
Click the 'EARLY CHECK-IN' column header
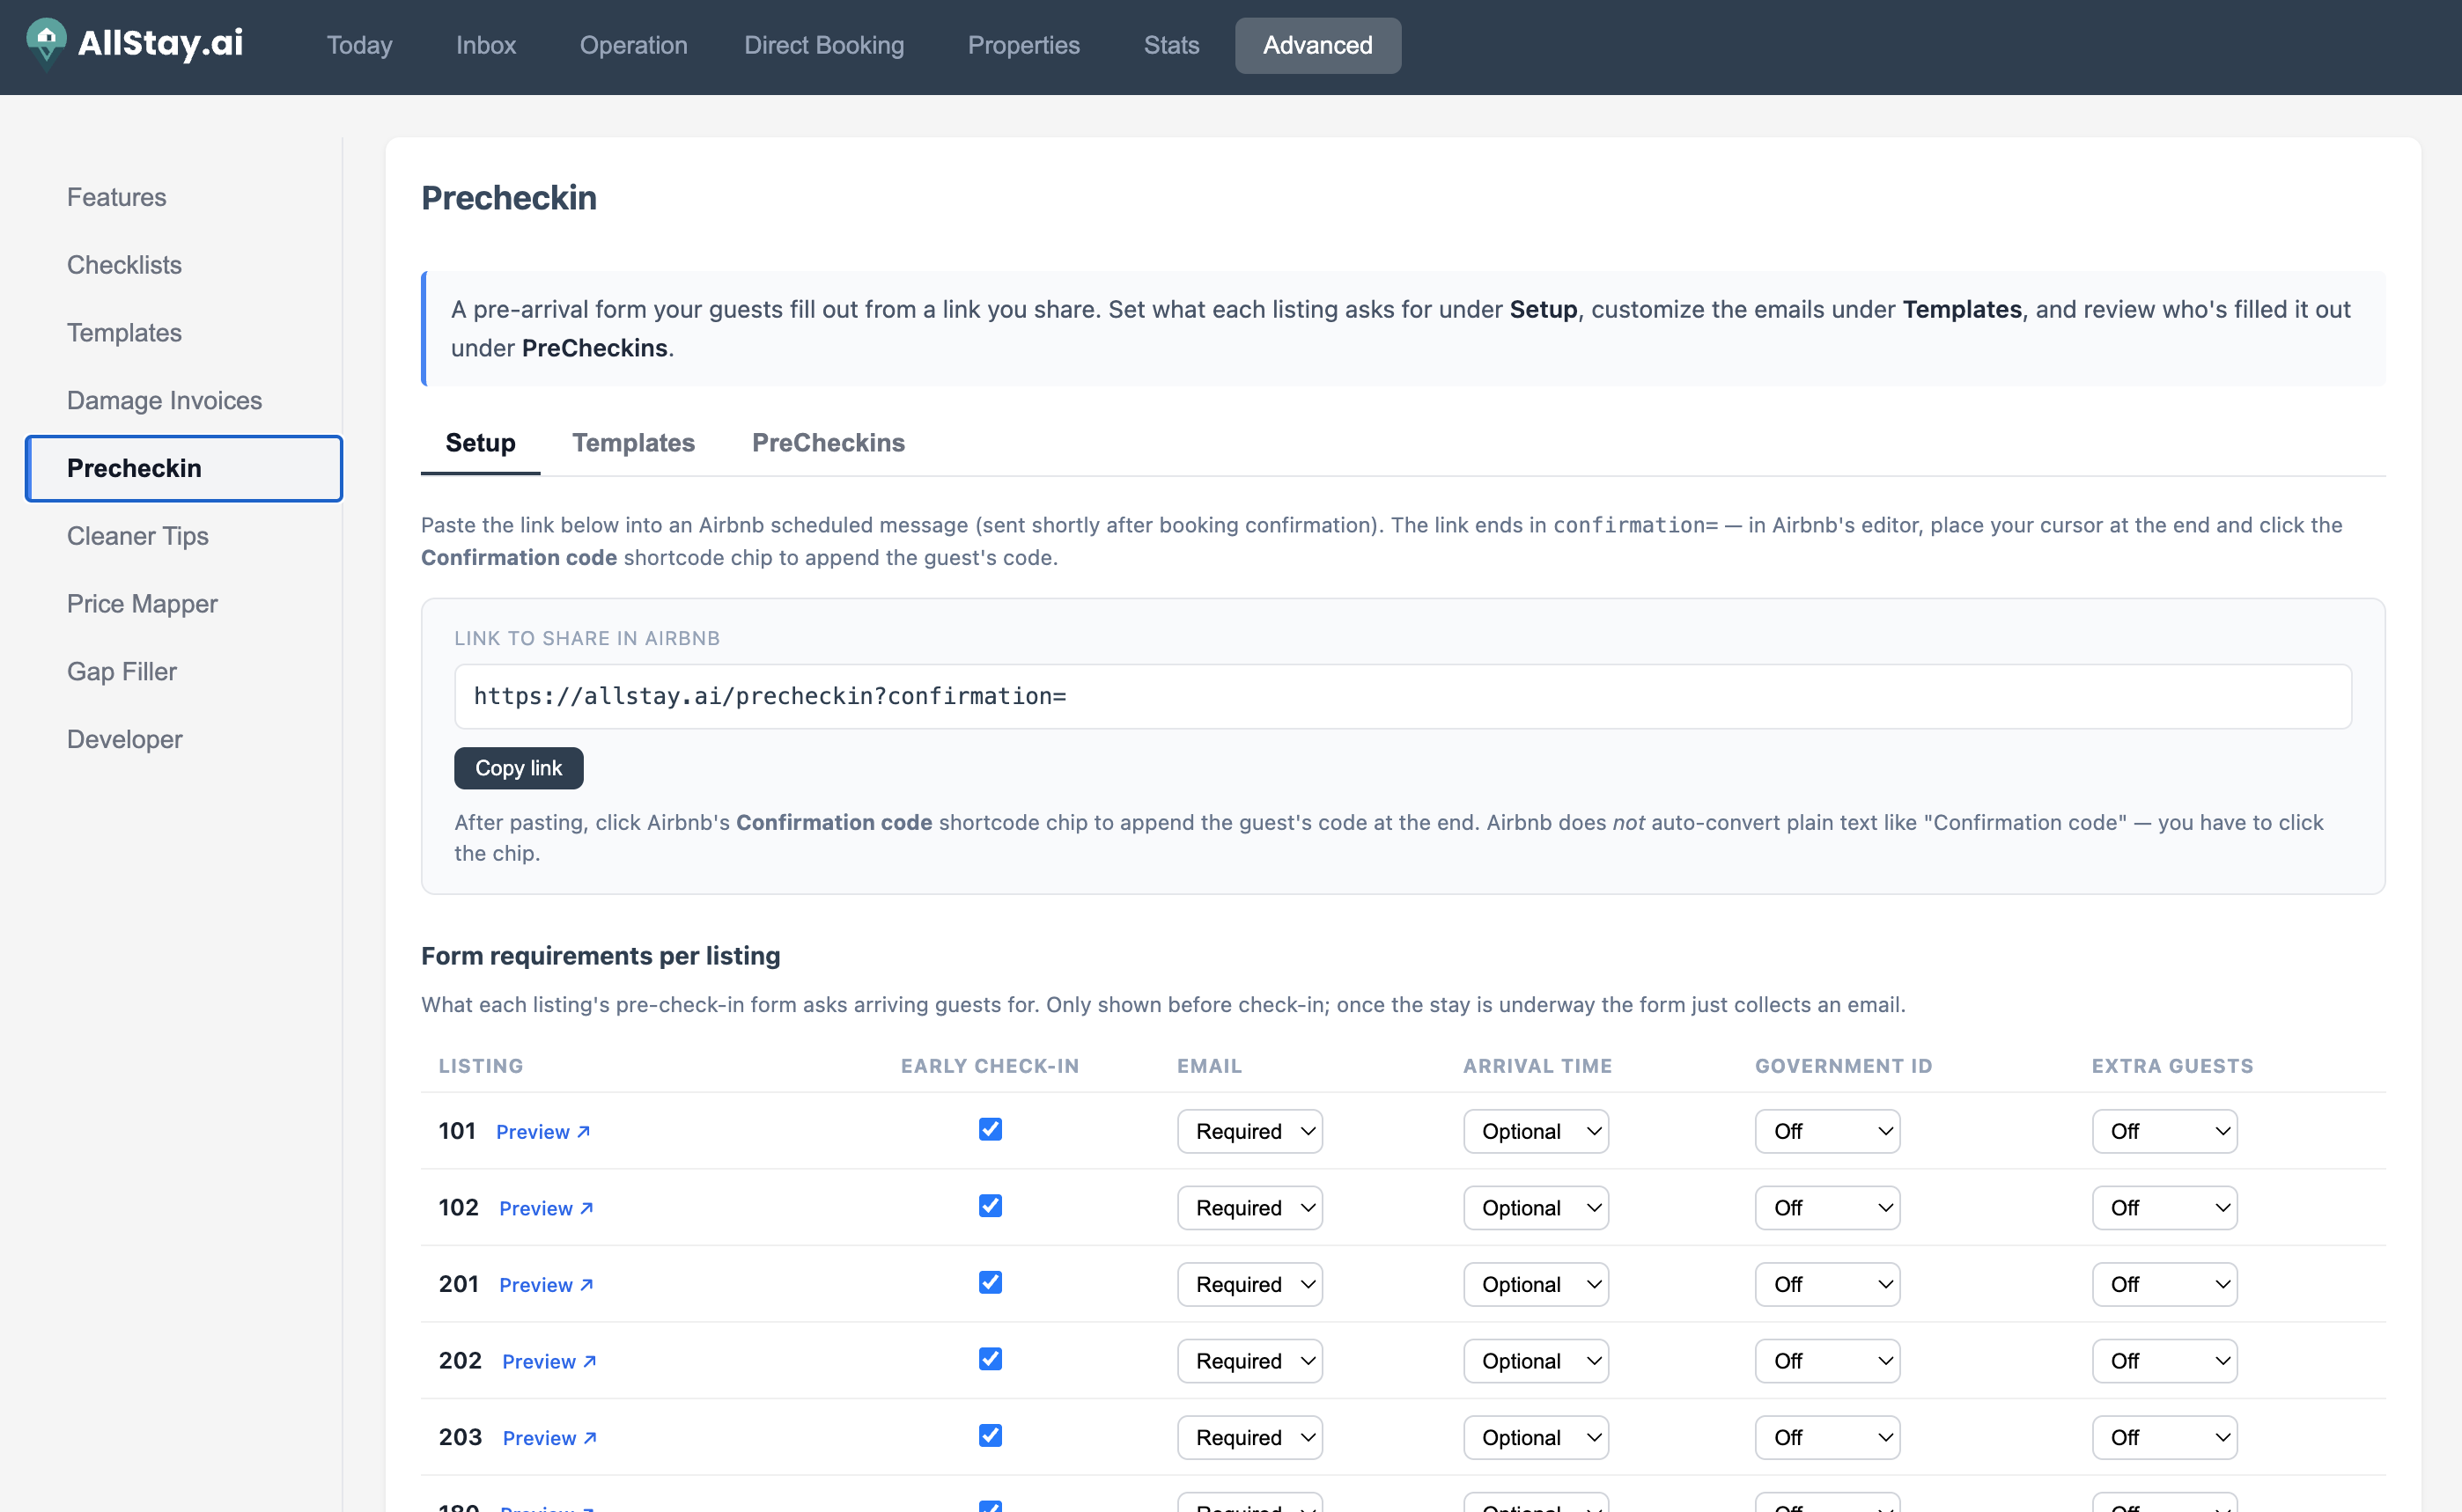[x=991, y=1066]
